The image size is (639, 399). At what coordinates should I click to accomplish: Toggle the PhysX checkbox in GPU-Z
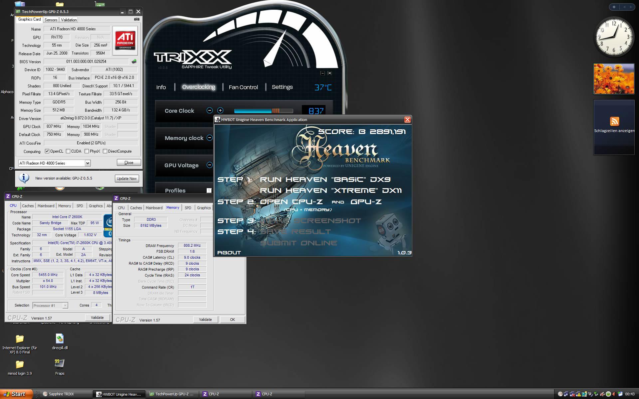(87, 151)
